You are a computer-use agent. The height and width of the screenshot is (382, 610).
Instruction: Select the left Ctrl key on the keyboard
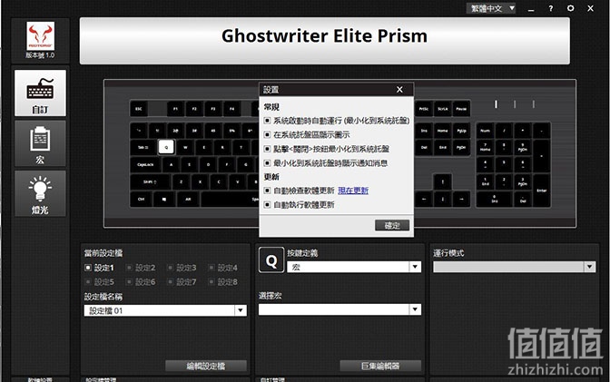point(142,200)
